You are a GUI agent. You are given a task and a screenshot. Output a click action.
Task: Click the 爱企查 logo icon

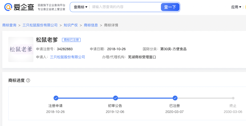(x=8, y=7)
